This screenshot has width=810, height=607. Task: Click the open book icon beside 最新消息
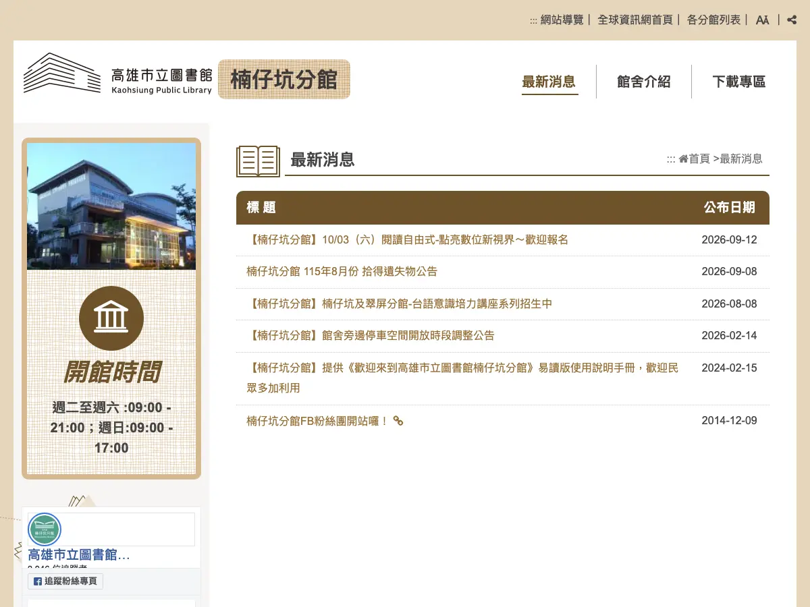click(x=258, y=161)
